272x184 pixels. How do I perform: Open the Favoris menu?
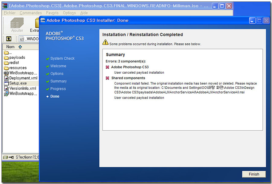(52, 13)
